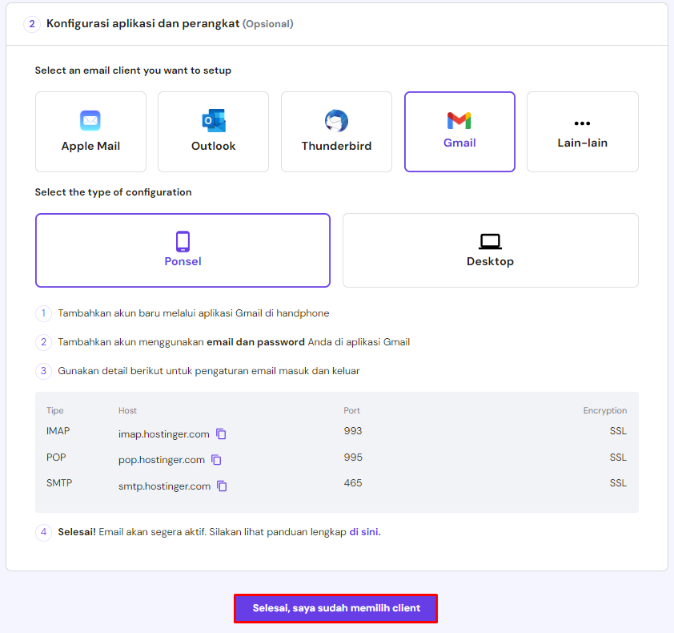
Task: Click the Outlook logo icon
Action: pos(214,121)
